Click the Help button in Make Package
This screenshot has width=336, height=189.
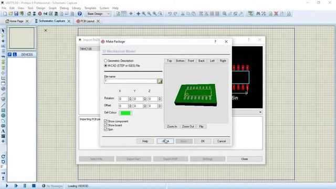click(145, 141)
